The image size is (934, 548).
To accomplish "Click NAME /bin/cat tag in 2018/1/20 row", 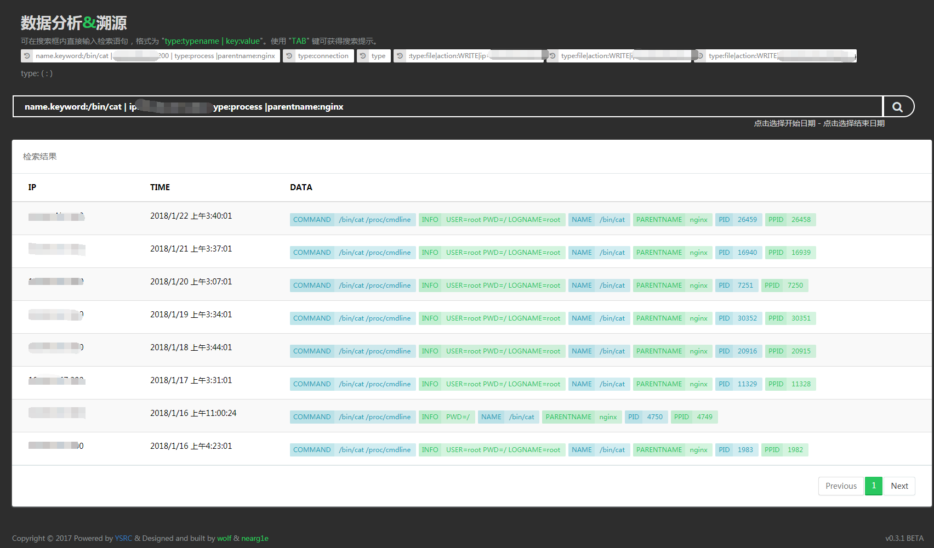I will pyautogui.click(x=599, y=286).
